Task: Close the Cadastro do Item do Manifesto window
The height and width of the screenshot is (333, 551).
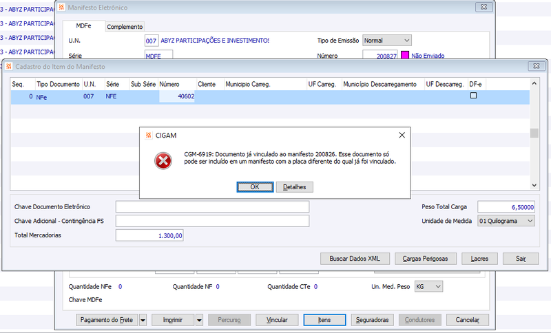Action: tap(537, 65)
